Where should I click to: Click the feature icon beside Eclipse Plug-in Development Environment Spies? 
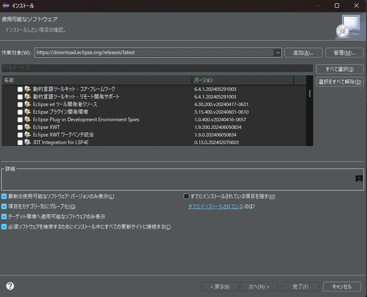coord(28,120)
